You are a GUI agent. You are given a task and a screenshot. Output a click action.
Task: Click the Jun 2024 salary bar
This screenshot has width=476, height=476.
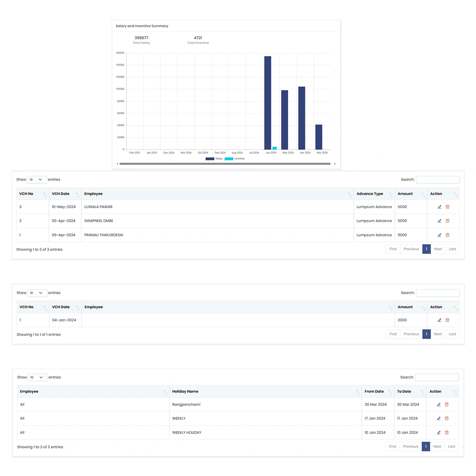268,103
